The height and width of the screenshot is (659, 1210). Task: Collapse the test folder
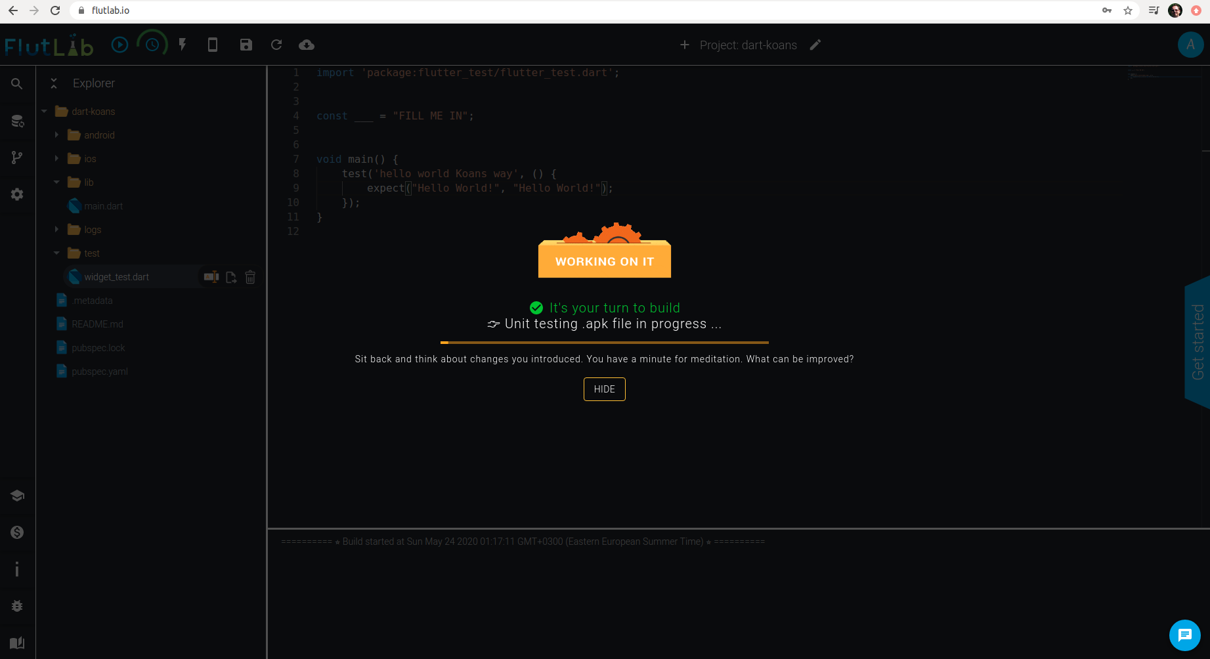tap(56, 253)
